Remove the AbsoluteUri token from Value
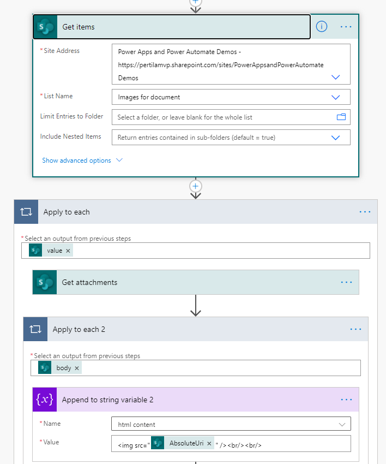The image size is (386, 464). click(x=209, y=444)
